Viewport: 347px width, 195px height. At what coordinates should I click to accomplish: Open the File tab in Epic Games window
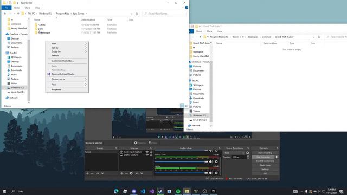(x=7, y=8)
